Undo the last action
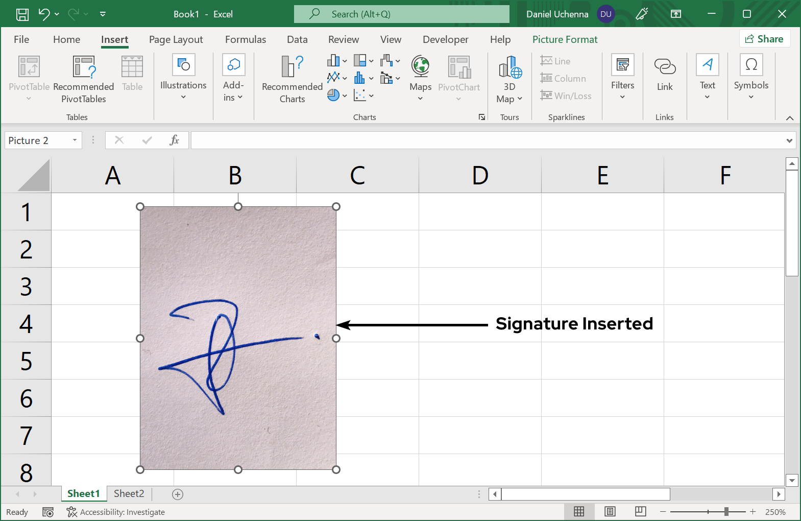This screenshot has height=521, width=801. pos(44,14)
